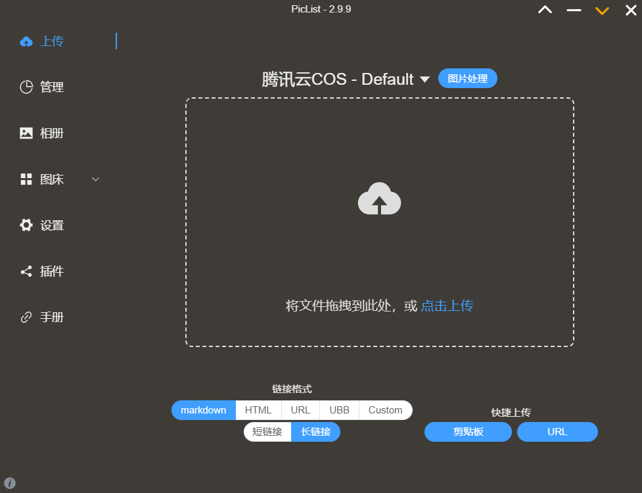Click the large cloud upload icon
This screenshot has height=493, width=642.
coord(379,199)
